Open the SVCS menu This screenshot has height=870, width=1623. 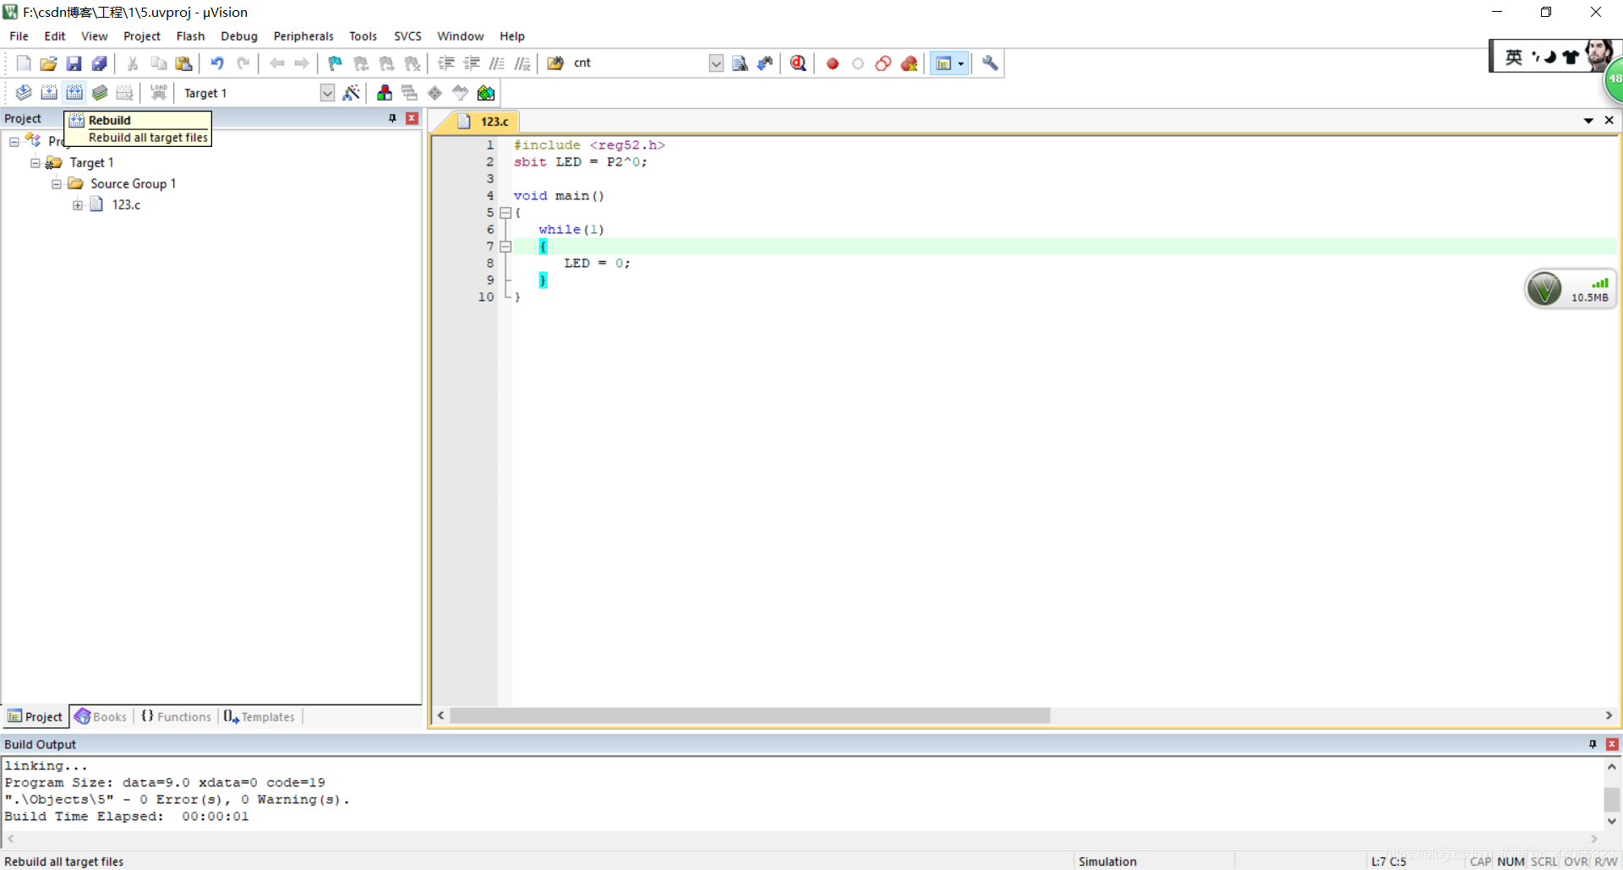(407, 36)
